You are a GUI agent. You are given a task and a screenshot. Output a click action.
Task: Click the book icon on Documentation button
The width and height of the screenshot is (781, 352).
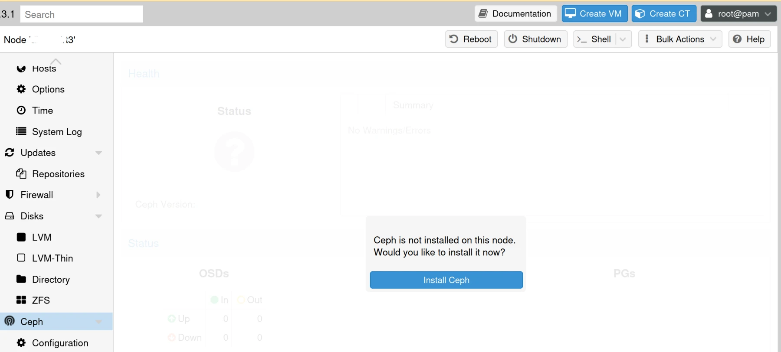tap(483, 13)
